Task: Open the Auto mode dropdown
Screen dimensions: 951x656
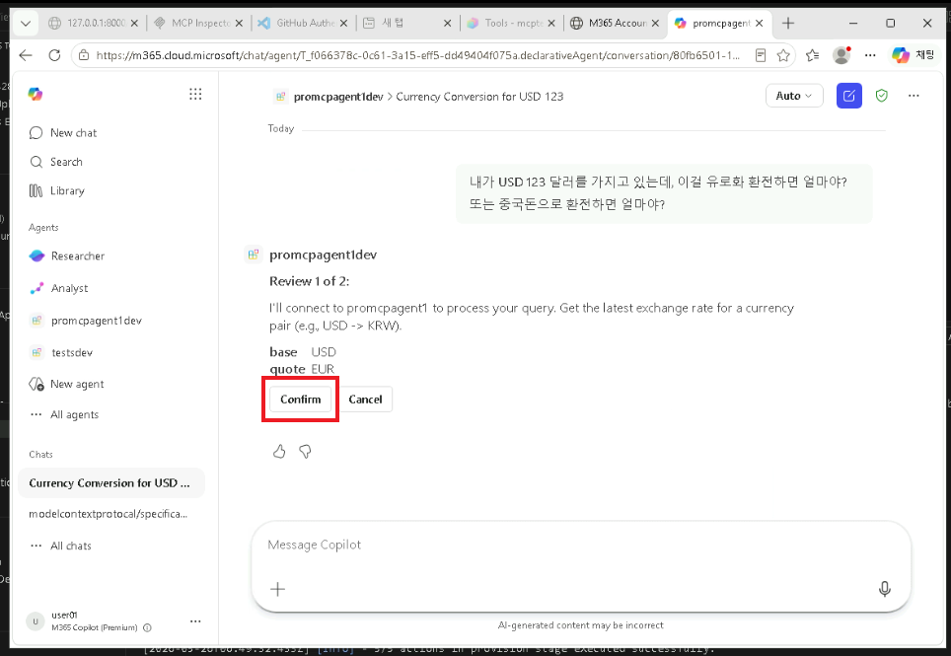Action: pos(794,96)
